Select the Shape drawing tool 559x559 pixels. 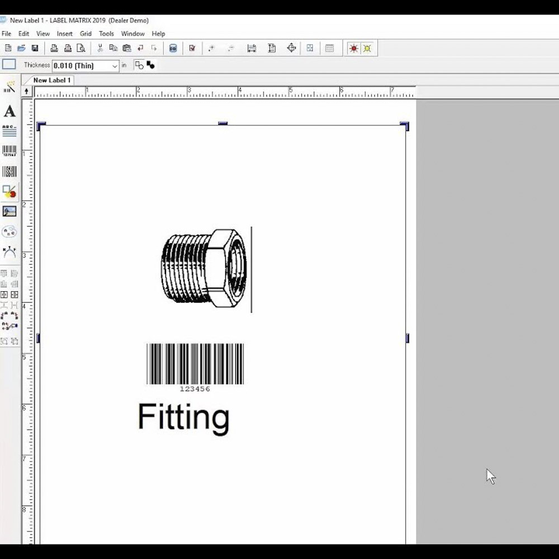[9, 191]
